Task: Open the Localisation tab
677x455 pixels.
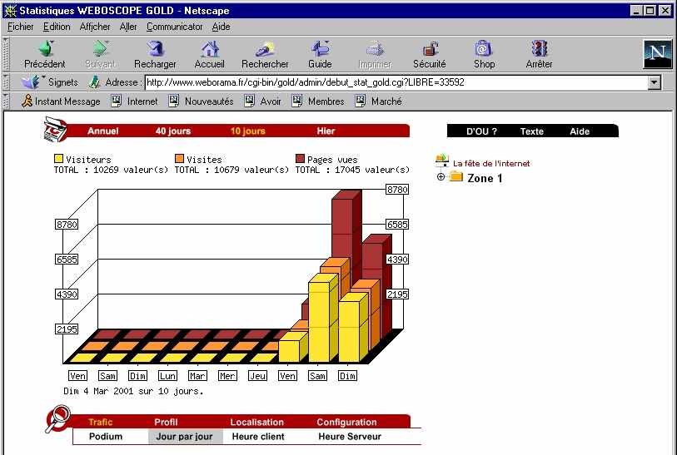Action: click(257, 423)
